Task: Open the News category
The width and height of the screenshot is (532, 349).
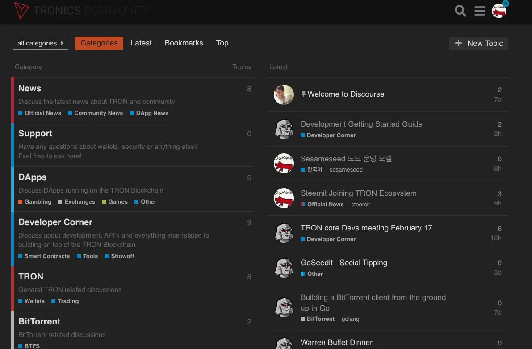Action: [30, 88]
